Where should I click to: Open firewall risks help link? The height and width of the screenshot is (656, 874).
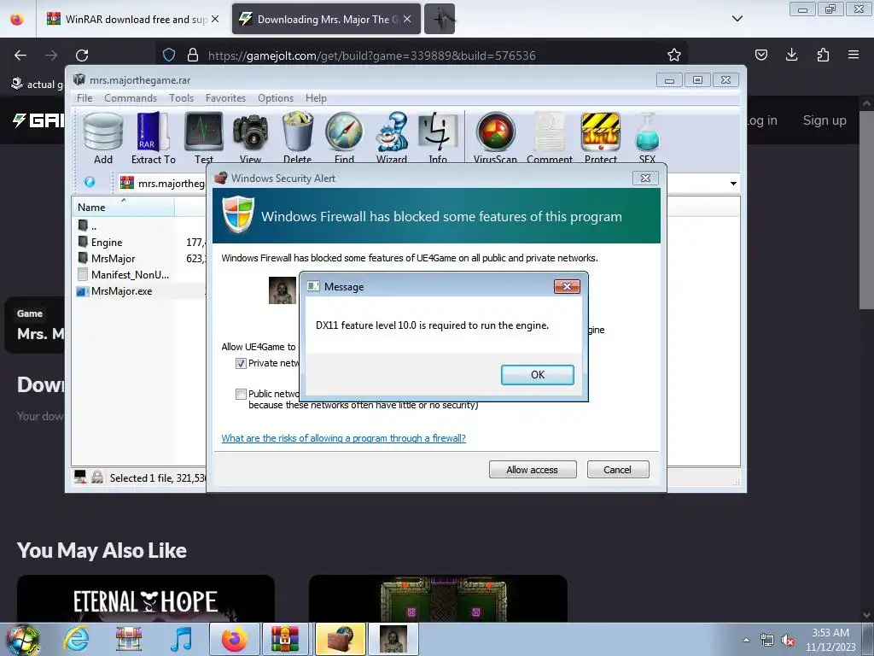(343, 438)
